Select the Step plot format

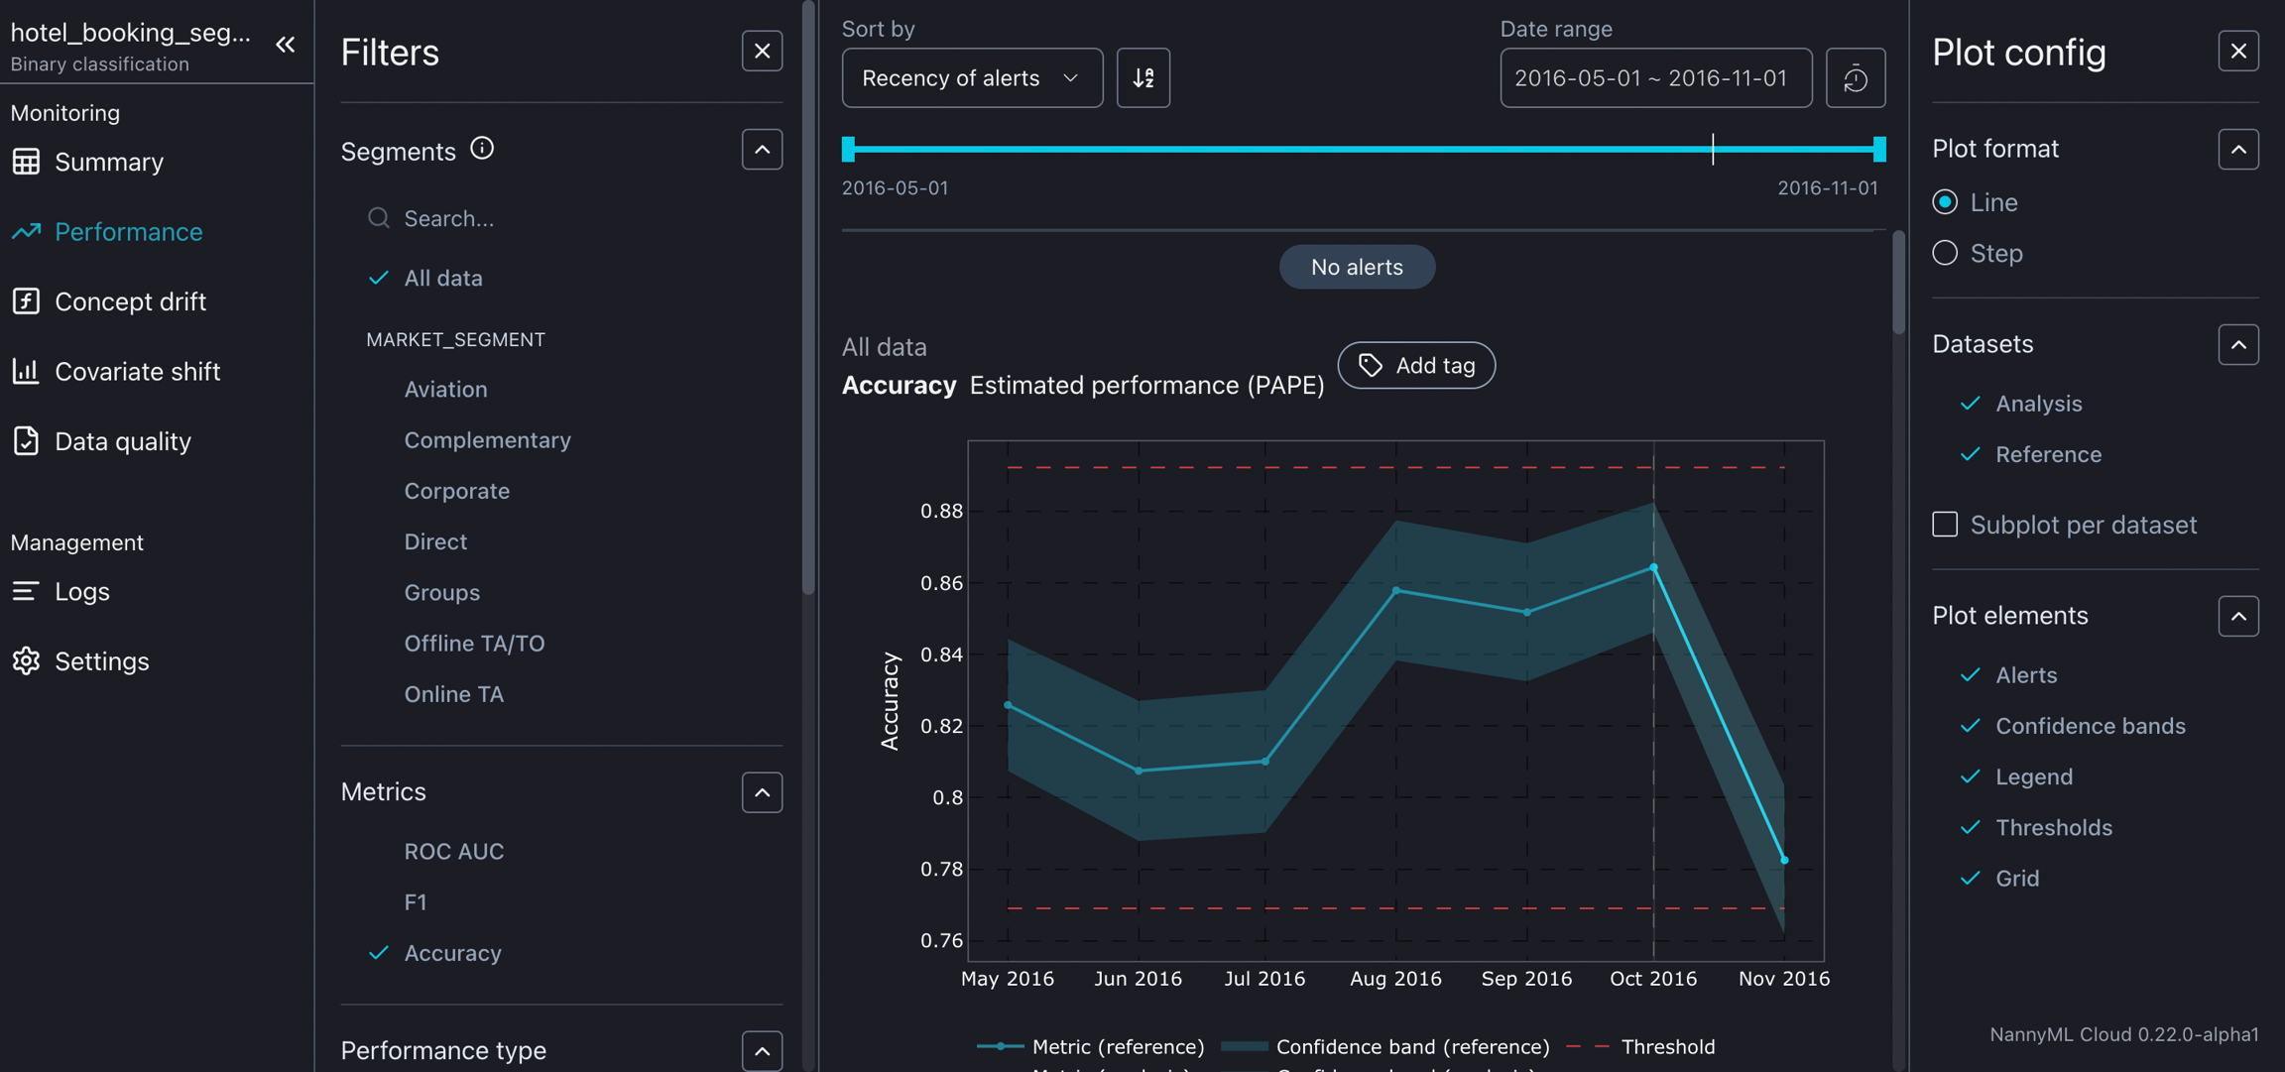1945,253
